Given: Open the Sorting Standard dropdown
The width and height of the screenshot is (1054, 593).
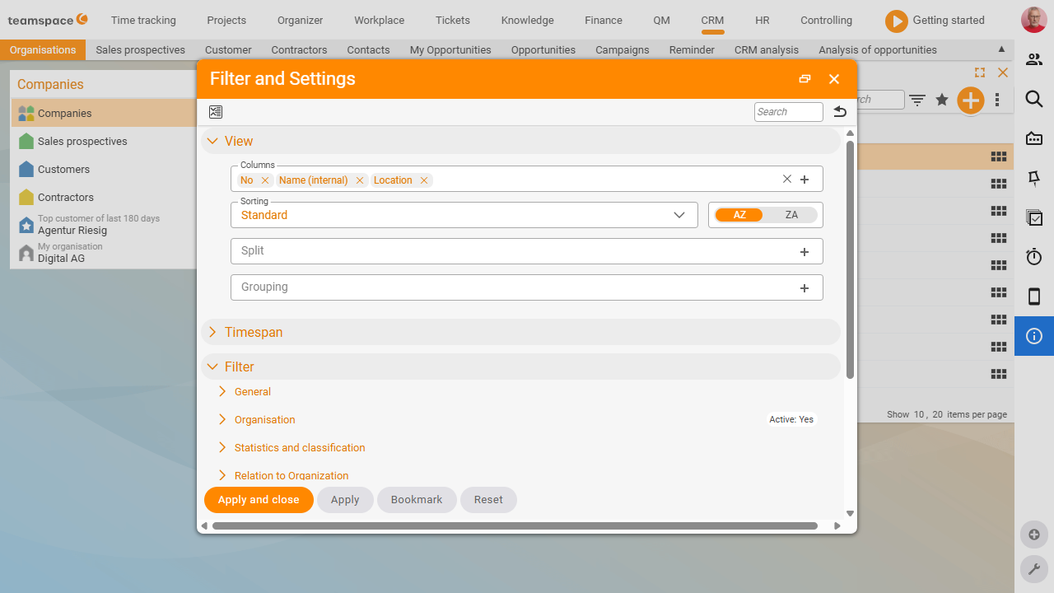Looking at the screenshot, I should [464, 215].
